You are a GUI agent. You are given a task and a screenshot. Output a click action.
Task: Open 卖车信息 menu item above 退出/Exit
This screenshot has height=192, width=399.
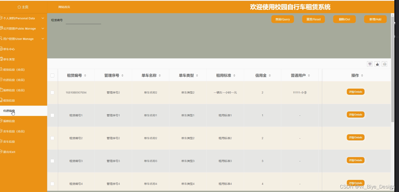(23, 142)
